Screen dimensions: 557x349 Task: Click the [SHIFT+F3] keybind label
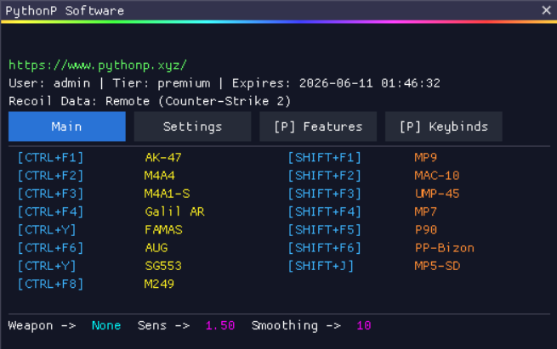[325, 194]
